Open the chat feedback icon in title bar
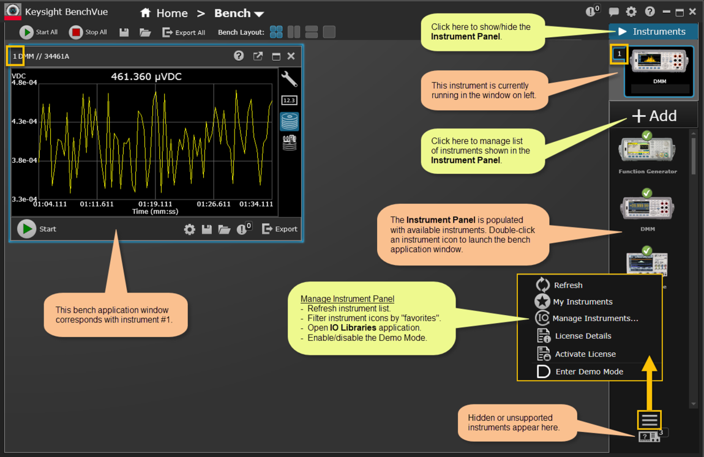704x457 pixels. pos(613,12)
